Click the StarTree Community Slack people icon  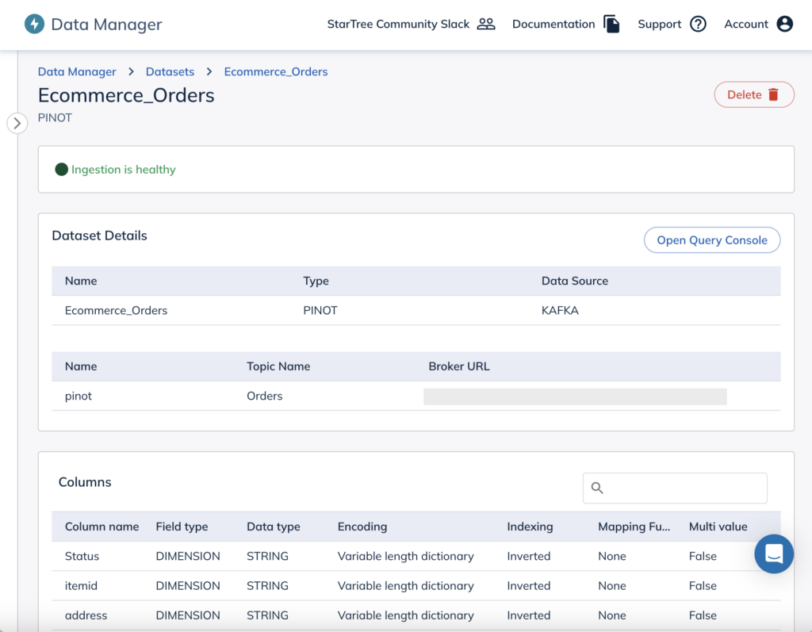tap(486, 24)
